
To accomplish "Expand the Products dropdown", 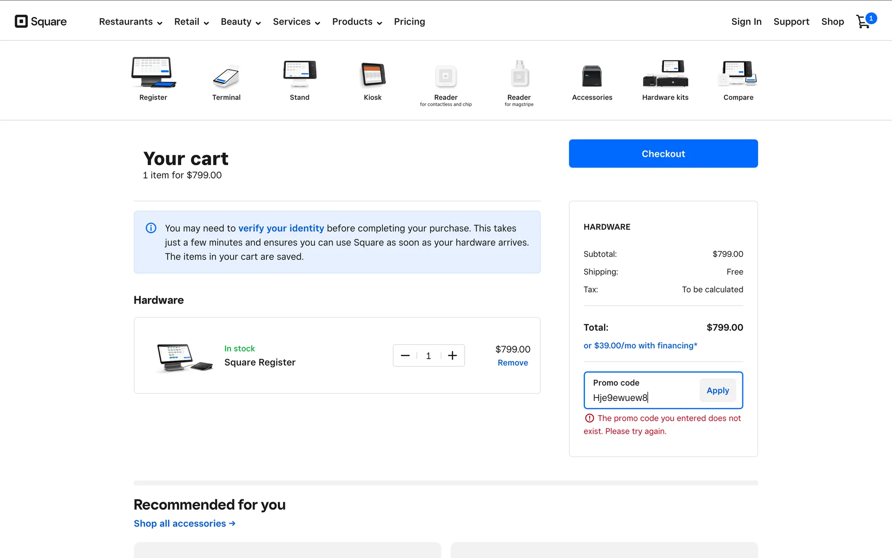I will pos(357,22).
